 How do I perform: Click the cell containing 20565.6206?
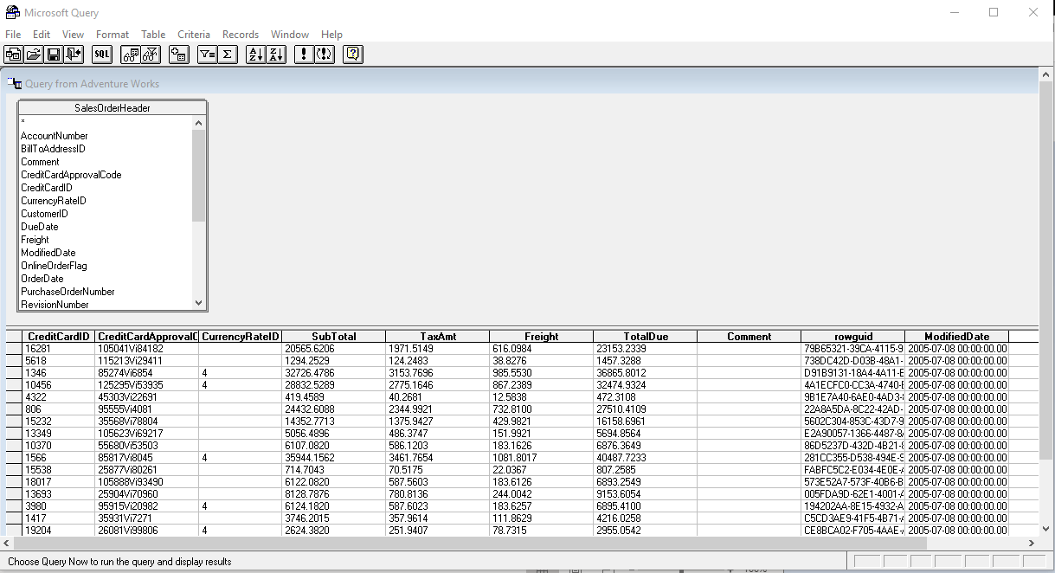[334, 348]
